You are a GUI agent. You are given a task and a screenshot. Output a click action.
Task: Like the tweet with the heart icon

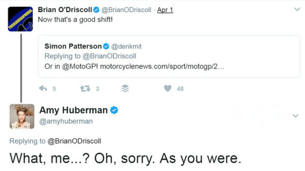click(168, 88)
